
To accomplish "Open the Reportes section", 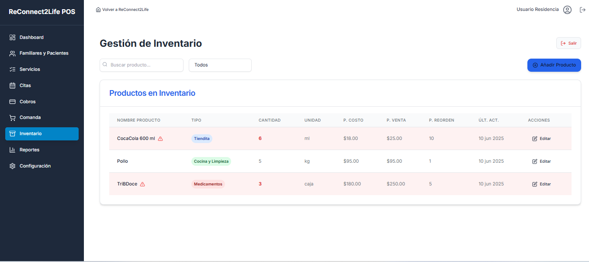I will (x=42, y=150).
